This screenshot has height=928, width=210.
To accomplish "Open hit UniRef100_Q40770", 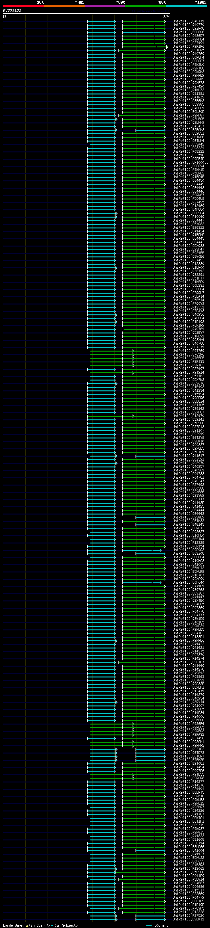I will [x=188, y=25].
